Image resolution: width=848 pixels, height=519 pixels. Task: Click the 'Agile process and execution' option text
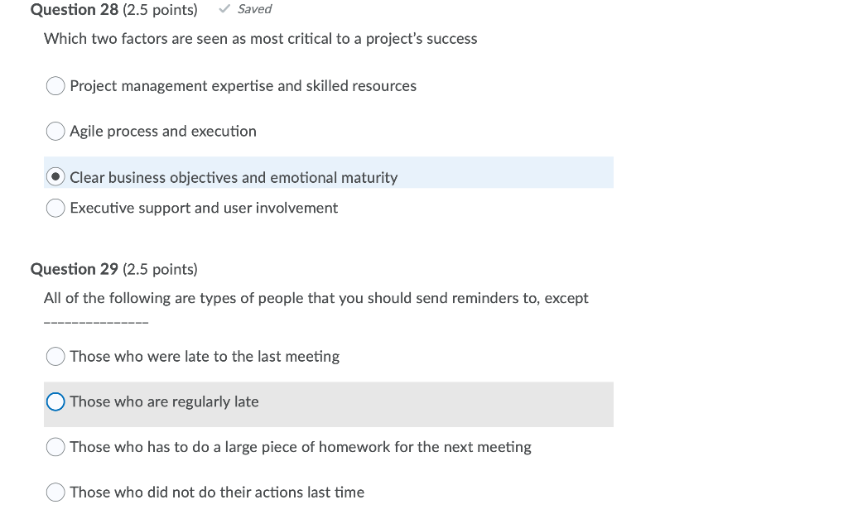[163, 131]
